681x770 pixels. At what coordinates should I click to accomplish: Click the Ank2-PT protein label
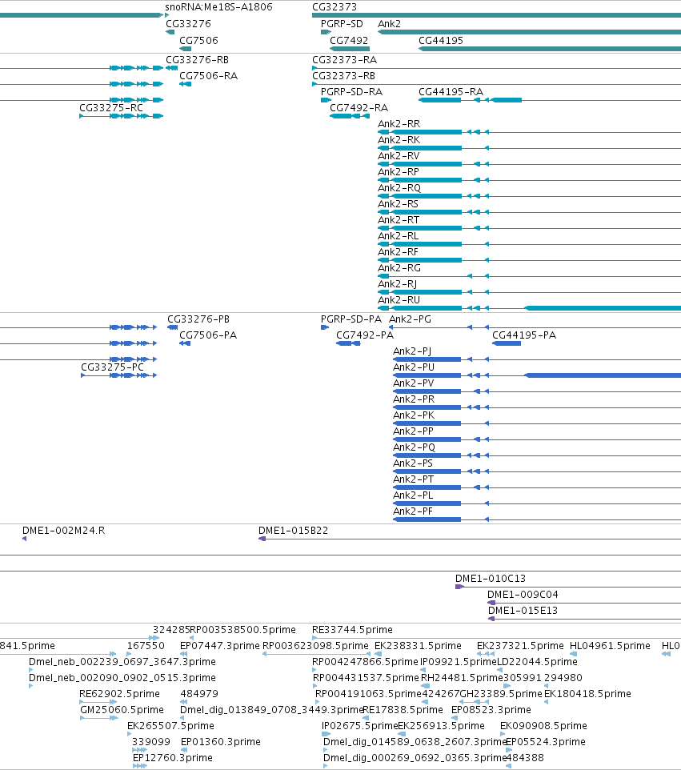413,479
